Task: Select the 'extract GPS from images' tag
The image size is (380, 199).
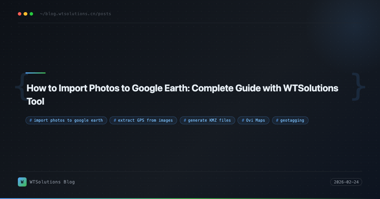Action: pos(143,120)
